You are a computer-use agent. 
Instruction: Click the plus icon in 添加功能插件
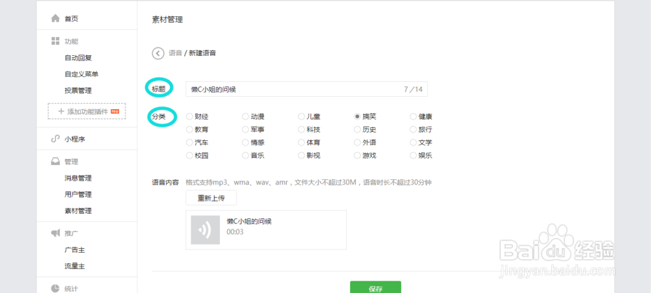click(61, 111)
